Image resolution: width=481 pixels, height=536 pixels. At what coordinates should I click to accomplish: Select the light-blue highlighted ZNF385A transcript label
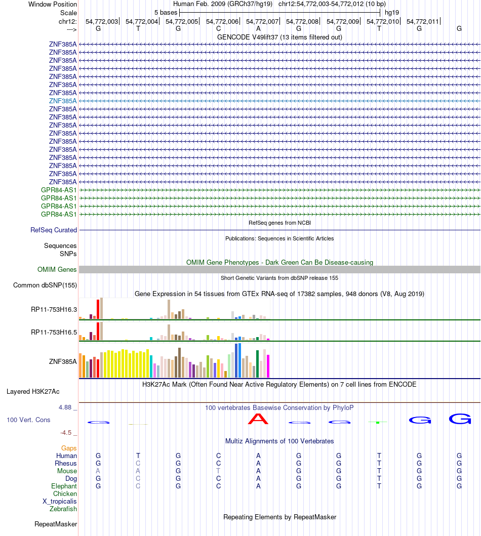[63, 101]
